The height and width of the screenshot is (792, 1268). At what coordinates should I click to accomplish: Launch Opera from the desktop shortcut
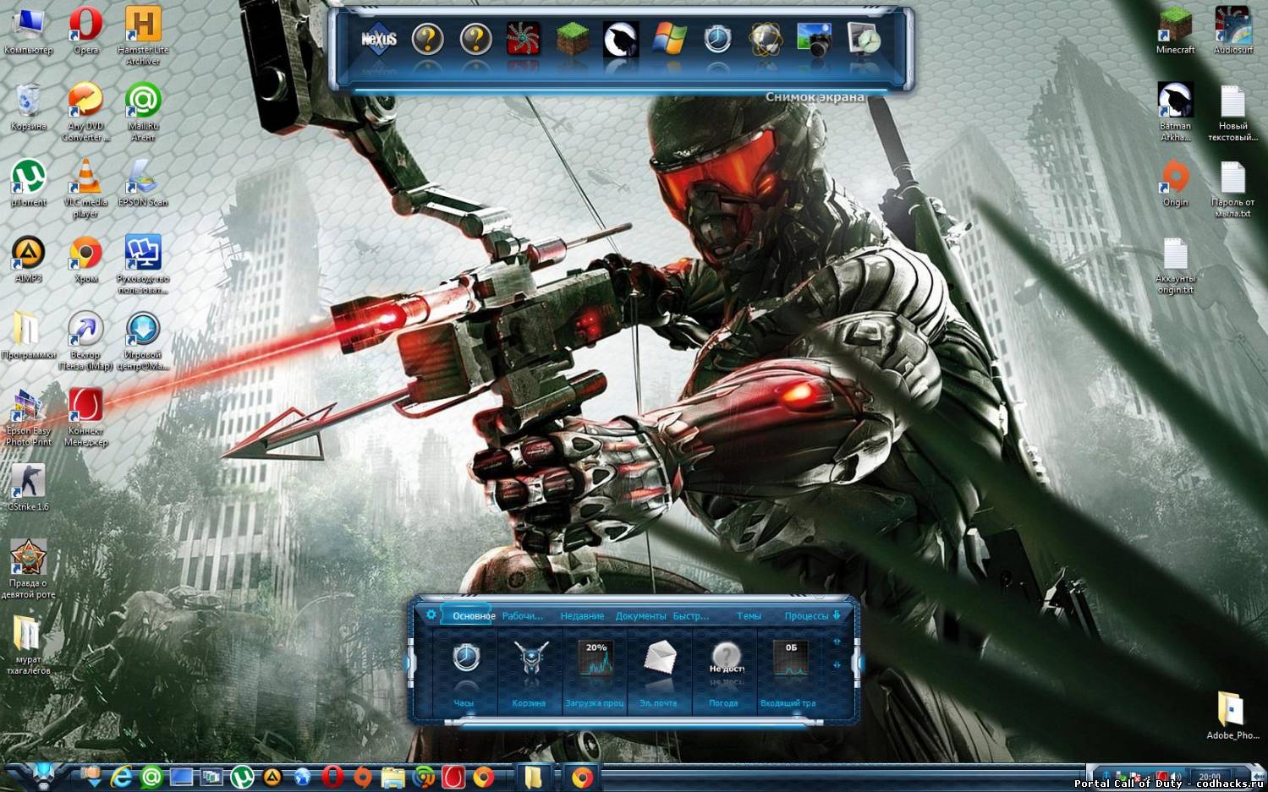(x=85, y=31)
